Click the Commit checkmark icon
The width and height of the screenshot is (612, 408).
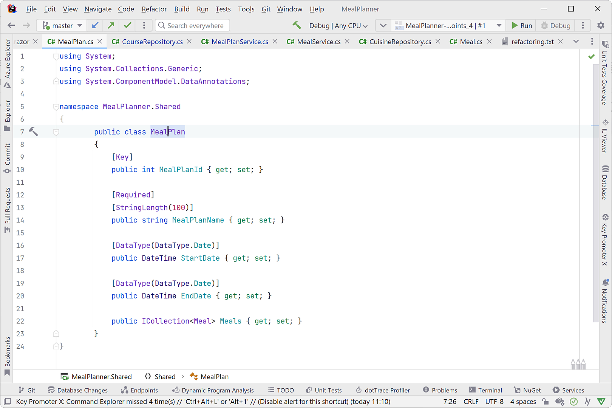(128, 25)
